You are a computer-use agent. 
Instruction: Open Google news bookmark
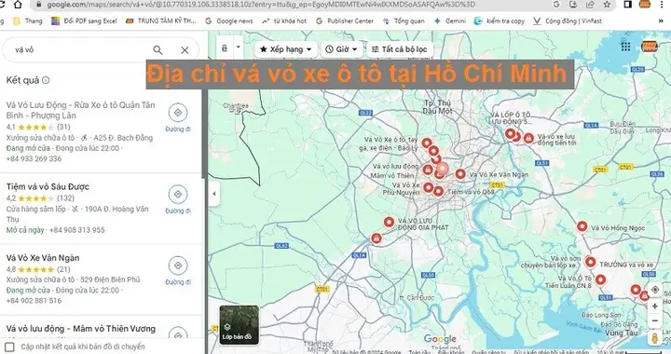click(x=229, y=20)
